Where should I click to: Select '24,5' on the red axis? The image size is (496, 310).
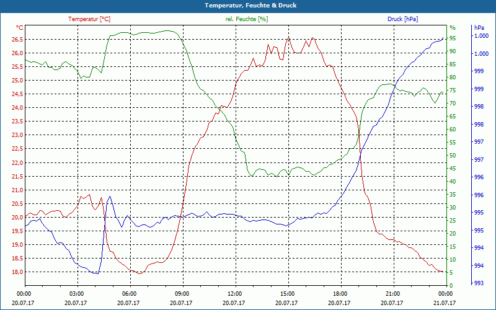[17, 94]
